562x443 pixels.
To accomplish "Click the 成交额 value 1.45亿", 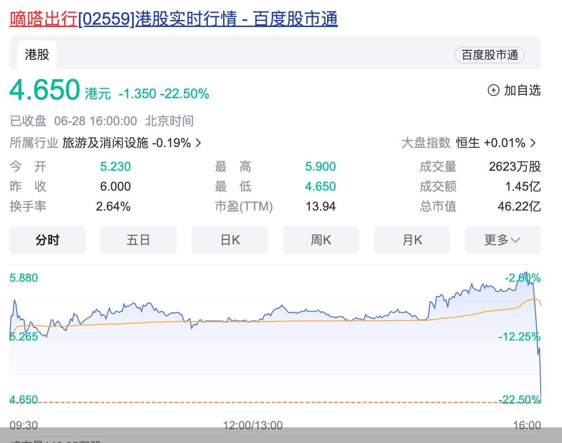I will coord(523,186).
